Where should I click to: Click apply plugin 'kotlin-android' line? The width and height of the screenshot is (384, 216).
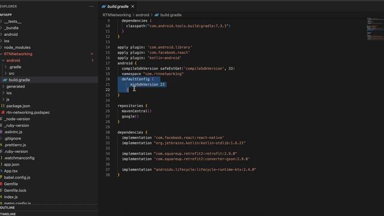click(149, 58)
